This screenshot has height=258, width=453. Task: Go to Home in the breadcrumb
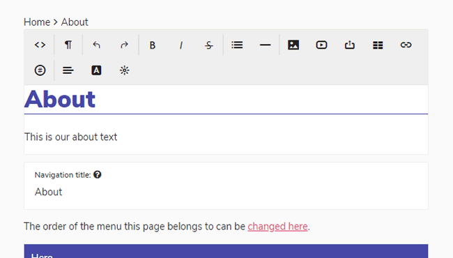click(x=37, y=22)
